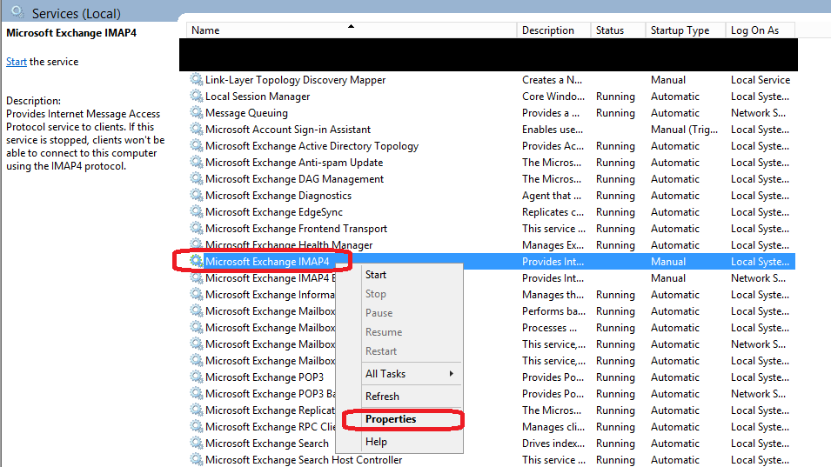
Task: Click Manual startup type in selected IMAP4 row
Action: (x=668, y=262)
